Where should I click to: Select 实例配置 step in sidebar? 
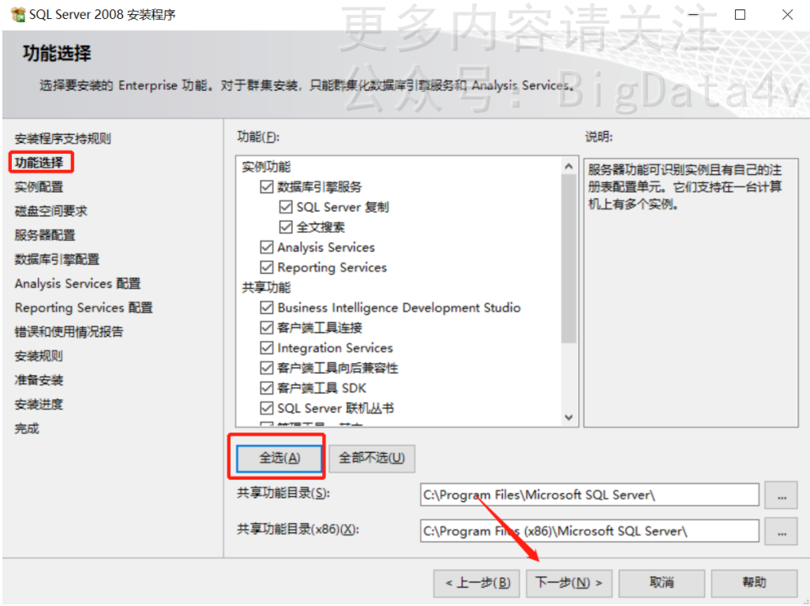[39, 187]
